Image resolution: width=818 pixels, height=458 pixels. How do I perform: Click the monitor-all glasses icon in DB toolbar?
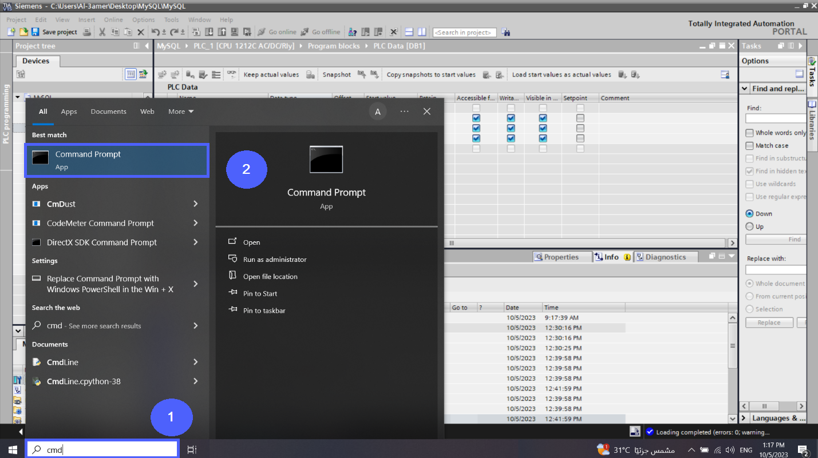click(232, 74)
